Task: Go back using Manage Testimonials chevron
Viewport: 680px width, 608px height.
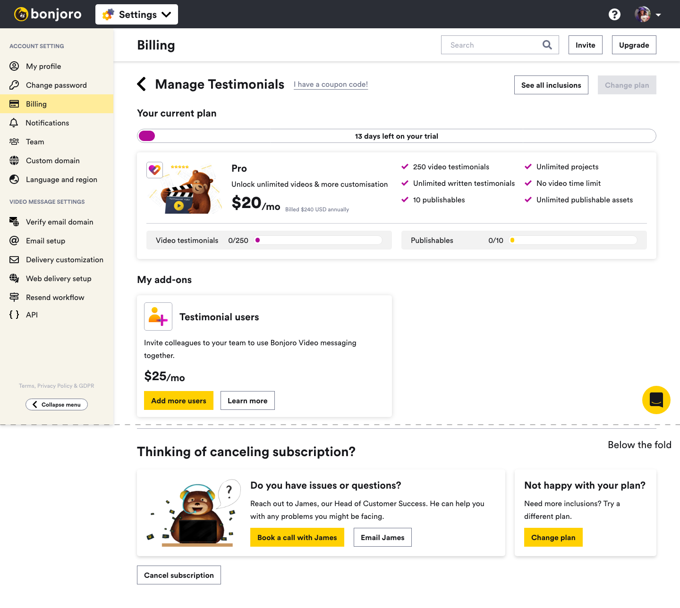Action: coord(141,84)
